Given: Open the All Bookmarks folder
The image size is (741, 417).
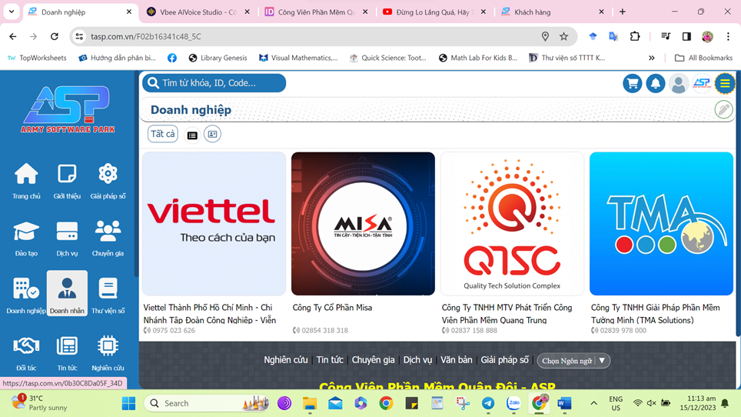Looking at the screenshot, I should (x=703, y=58).
